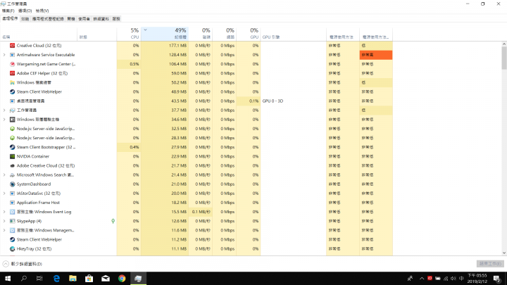The height and width of the screenshot is (285, 507).
Task: Click the orange highlighted power usage cell
Action: tap(376, 55)
